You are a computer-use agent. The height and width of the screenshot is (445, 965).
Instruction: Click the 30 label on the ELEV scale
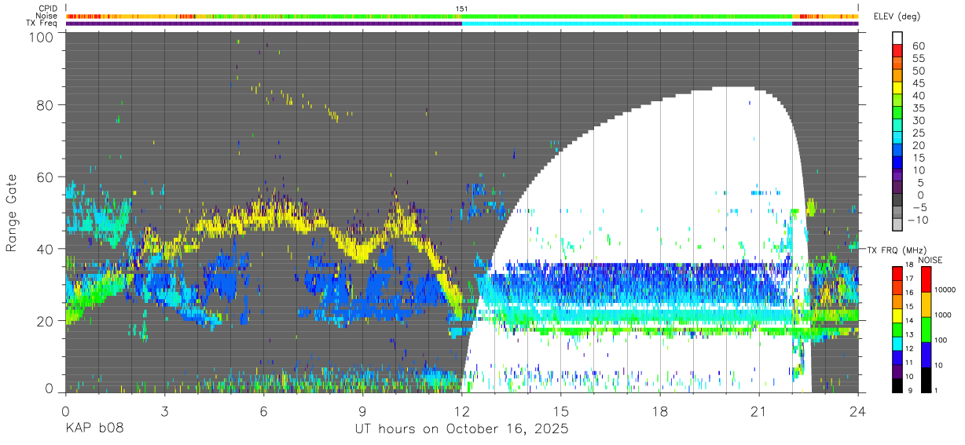click(918, 120)
